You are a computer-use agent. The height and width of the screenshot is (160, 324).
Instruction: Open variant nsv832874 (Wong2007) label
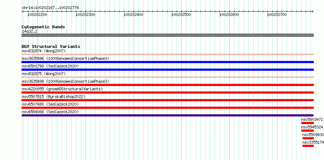tap(44, 51)
